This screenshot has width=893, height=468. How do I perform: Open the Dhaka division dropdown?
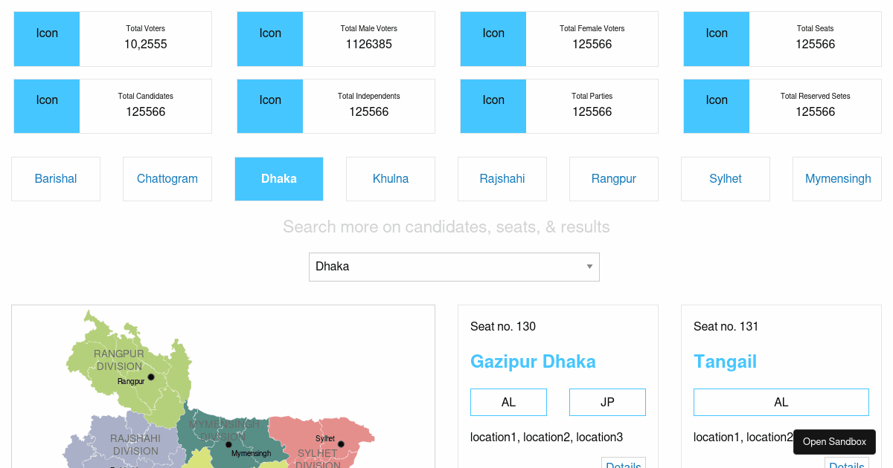[x=454, y=266]
